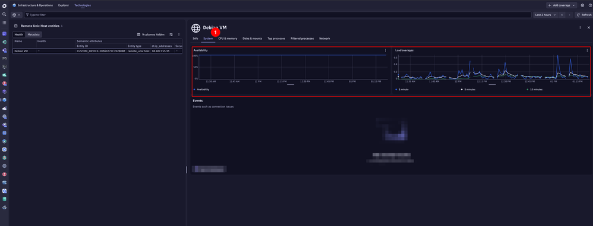Go to previous timeframe arrow
Image resolution: width=593 pixels, height=226 pixels.
click(562, 15)
